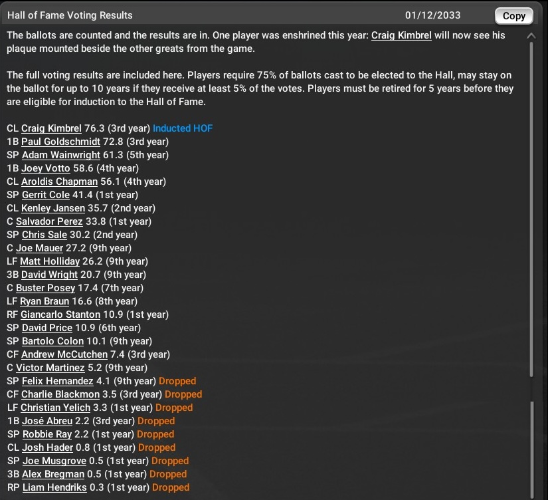
Task: Open Joey Votto player link
Action: tap(46, 168)
